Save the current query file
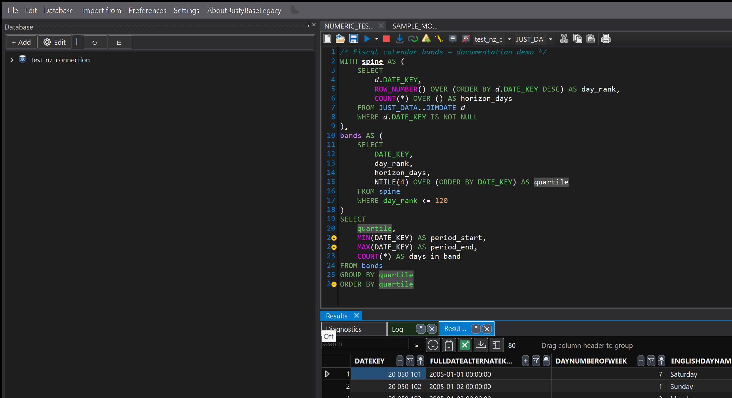 coord(354,39)
